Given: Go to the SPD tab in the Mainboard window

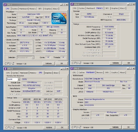Looking at the screenshot, I should point(107,73).
